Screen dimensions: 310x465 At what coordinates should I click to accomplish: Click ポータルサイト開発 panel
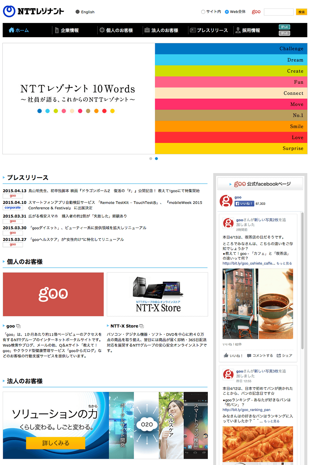click(x=121, y=425)
